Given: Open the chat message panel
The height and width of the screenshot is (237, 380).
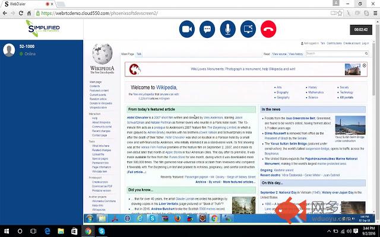Looking at the screenshot, I should click(207, 29).
